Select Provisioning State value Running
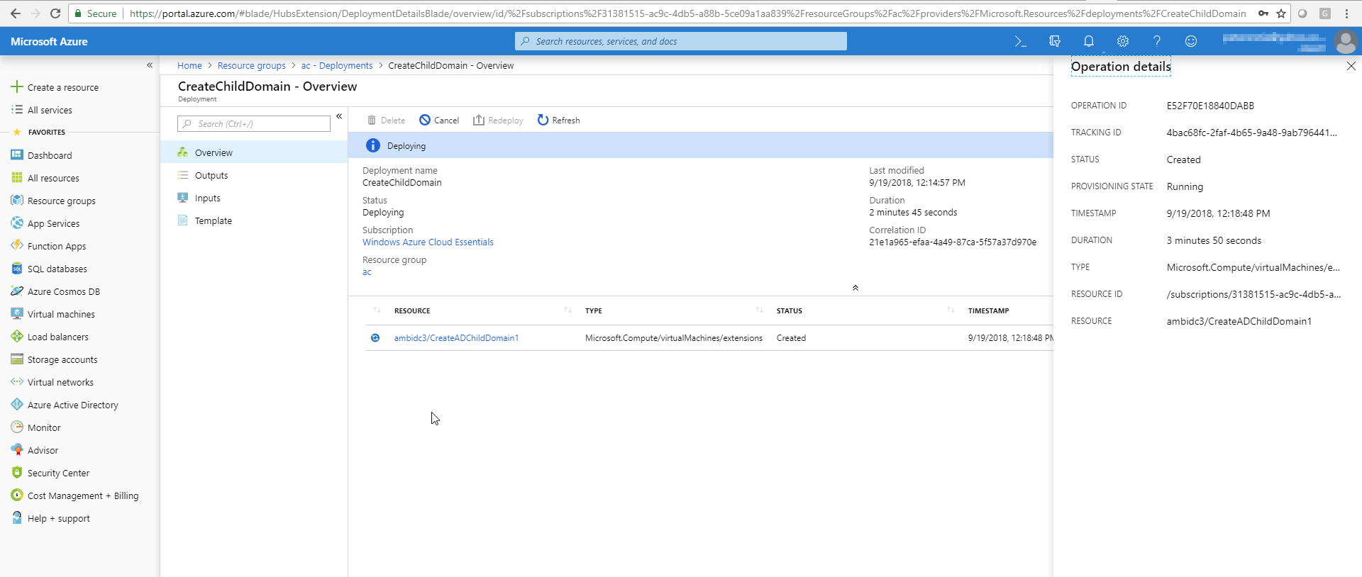This screenshot has height=577, width=1362. 1185,186
